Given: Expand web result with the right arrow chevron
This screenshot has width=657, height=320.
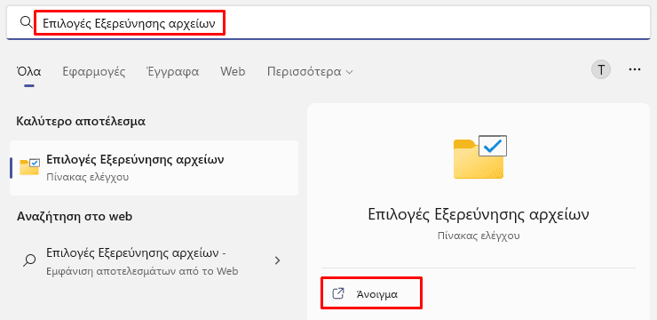Looking at the screenshot, I should 277,260.
